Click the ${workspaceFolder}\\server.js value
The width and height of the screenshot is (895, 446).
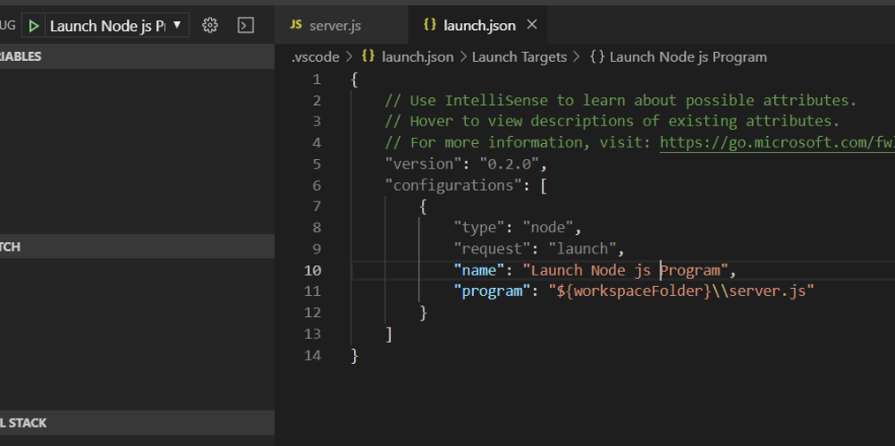point(681,291)
